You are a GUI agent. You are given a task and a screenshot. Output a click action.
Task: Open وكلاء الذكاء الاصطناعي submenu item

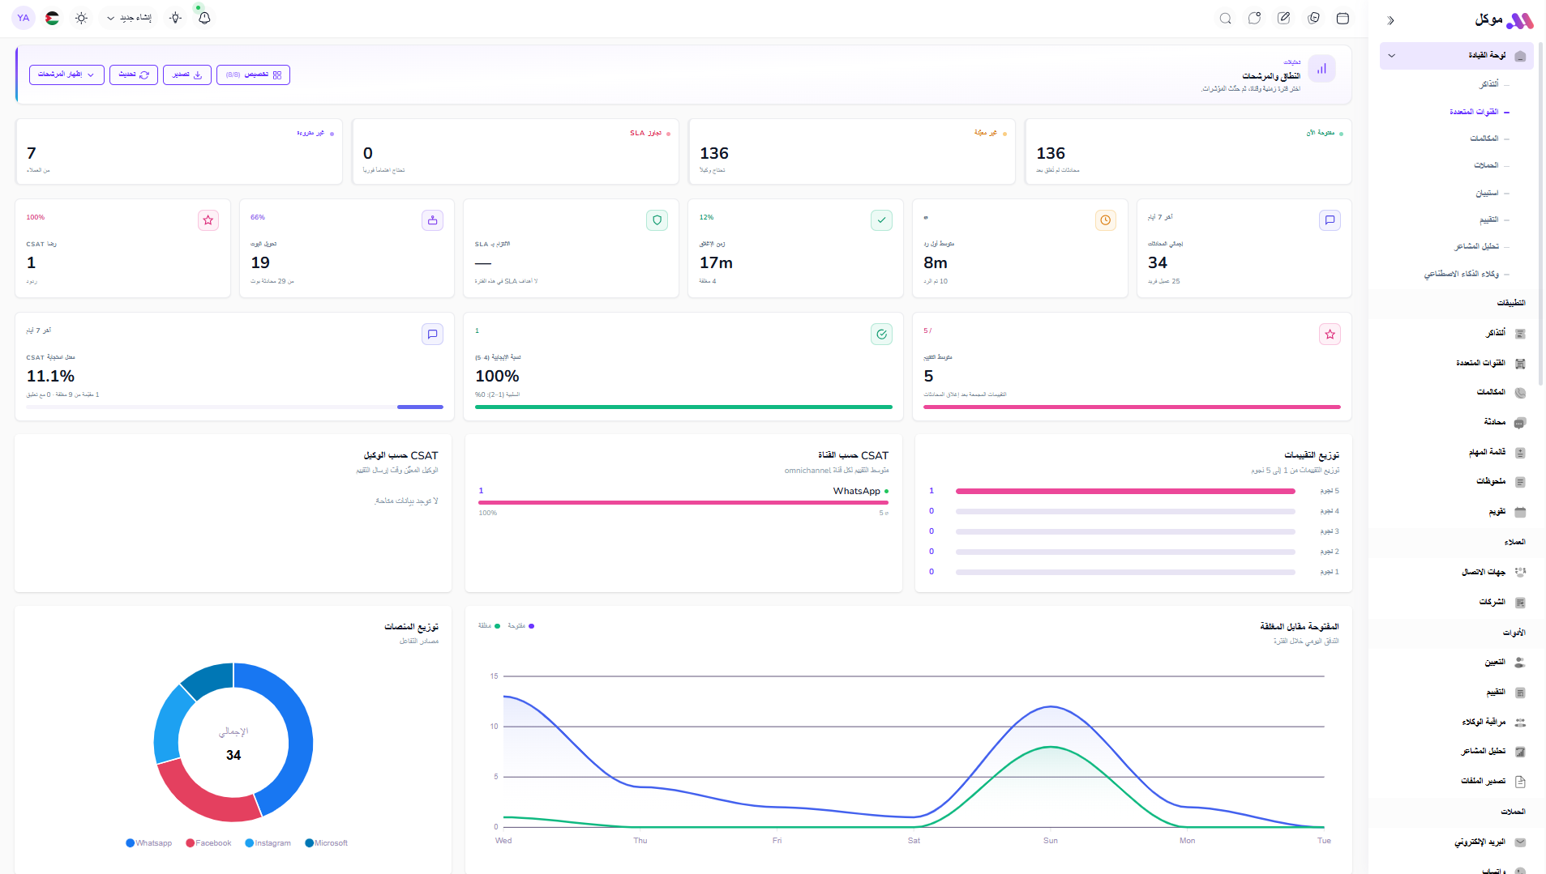pos(1461,274)
